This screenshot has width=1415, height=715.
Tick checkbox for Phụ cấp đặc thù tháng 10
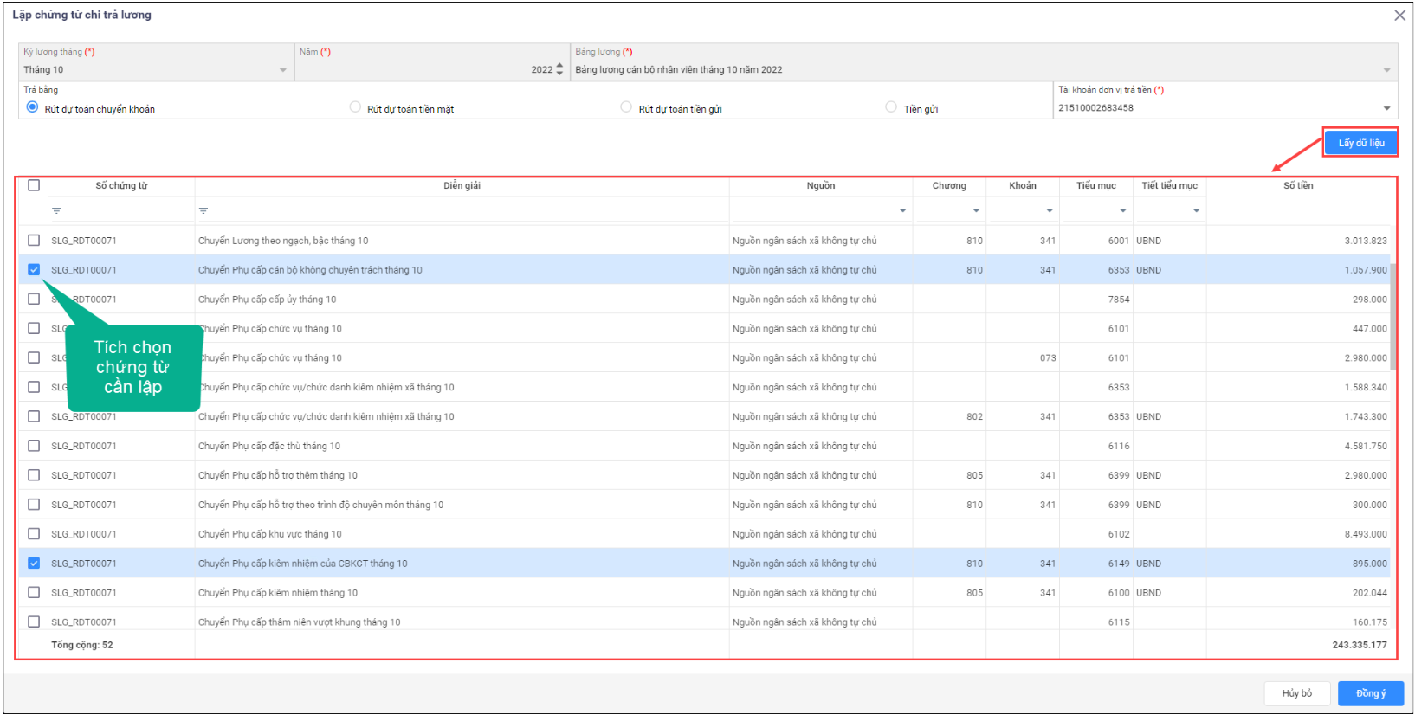tap(34, 446)
